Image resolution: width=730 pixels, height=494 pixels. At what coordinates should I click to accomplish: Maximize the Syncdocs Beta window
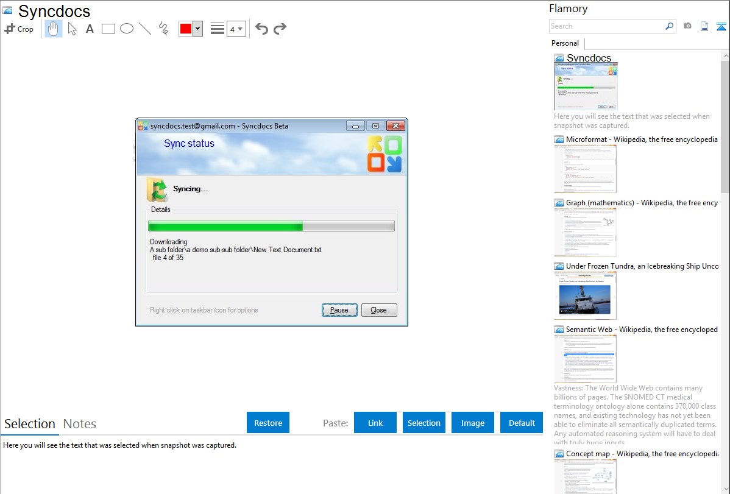pyautogui.click(x=375, y=125)
